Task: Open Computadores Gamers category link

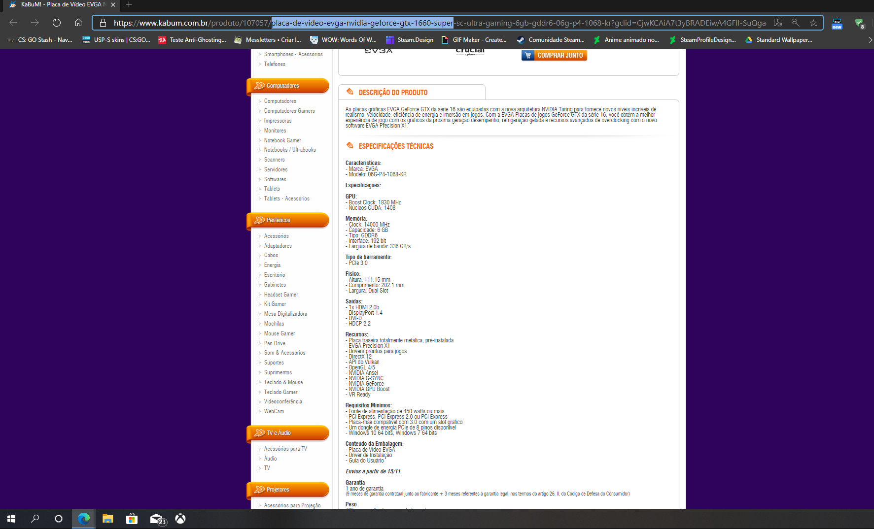Action: (x=289, y=111)
